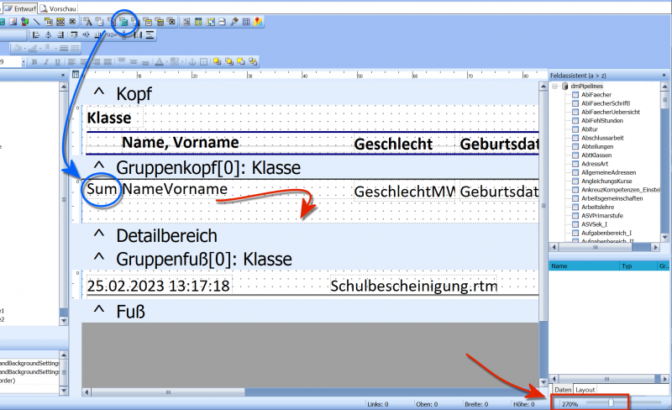Select the GeschlechtMW data field
This screenshot has width=672, height=410.
coord(404,192)
